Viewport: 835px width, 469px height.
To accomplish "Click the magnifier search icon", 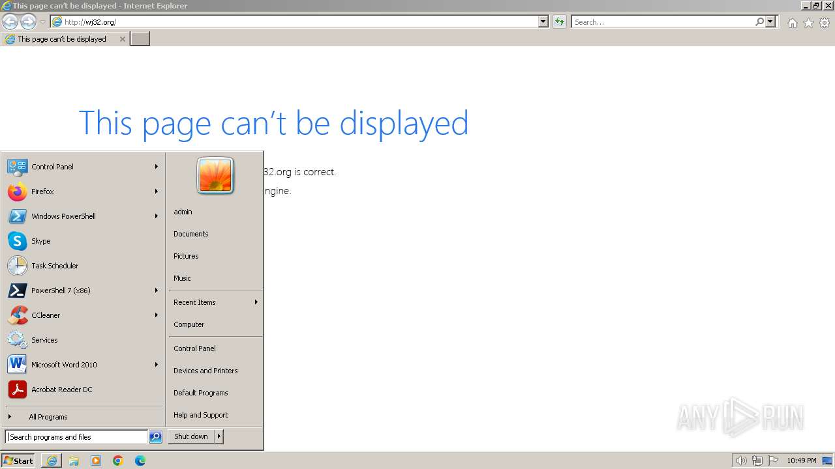I will (x=759, y=21).
